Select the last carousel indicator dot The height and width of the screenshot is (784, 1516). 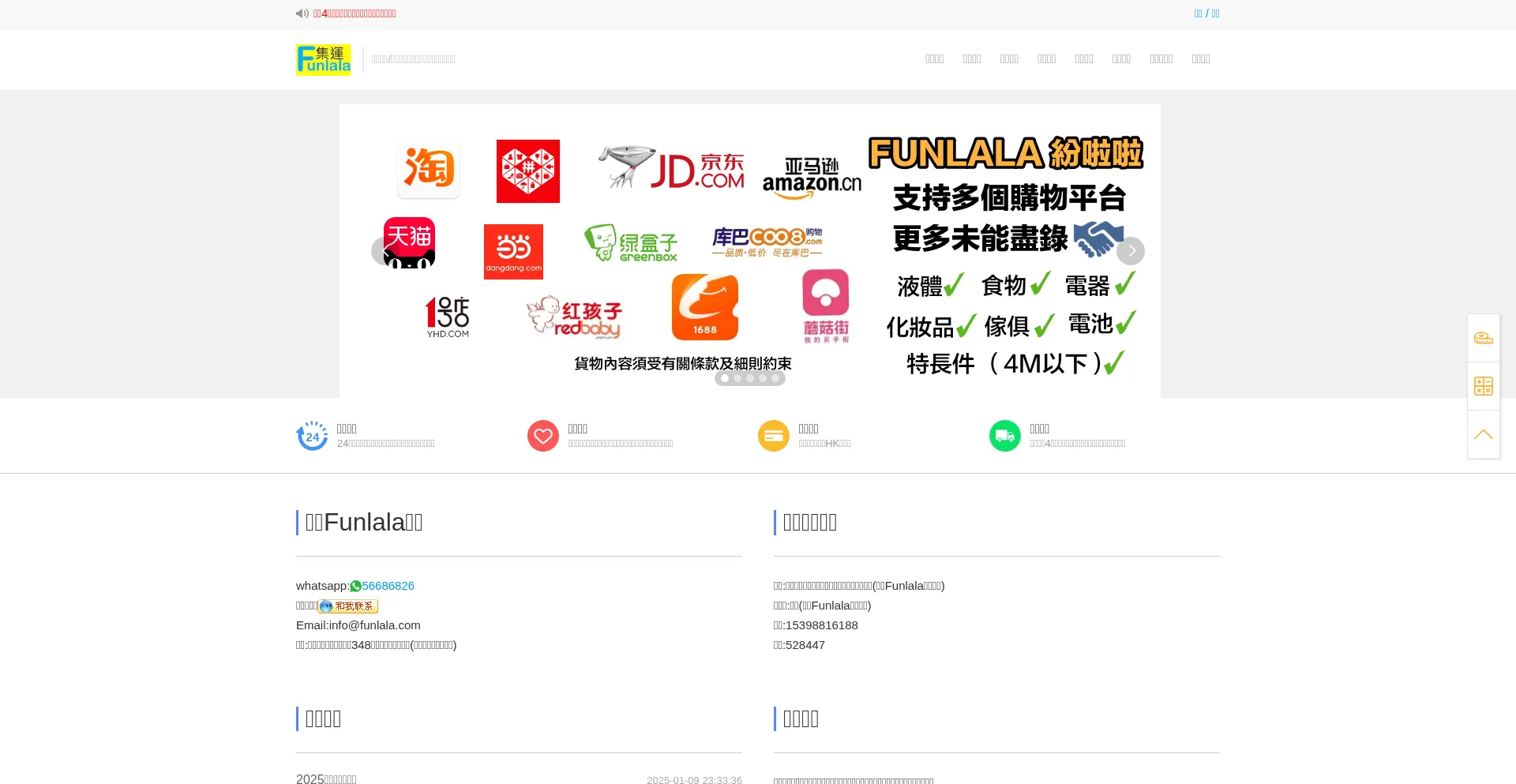(x=775, y=378)
